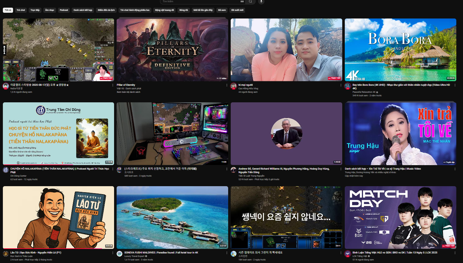Open the 'Việt Võ' channel name link
Image resolution: width=463 pixels, height=263 pixels.
(x=120, y=89)
